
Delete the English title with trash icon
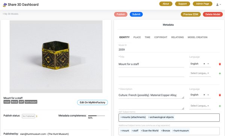(x=220, y=64)
